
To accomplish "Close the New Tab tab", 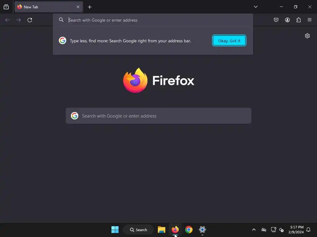I will click(x=78, y=7).
